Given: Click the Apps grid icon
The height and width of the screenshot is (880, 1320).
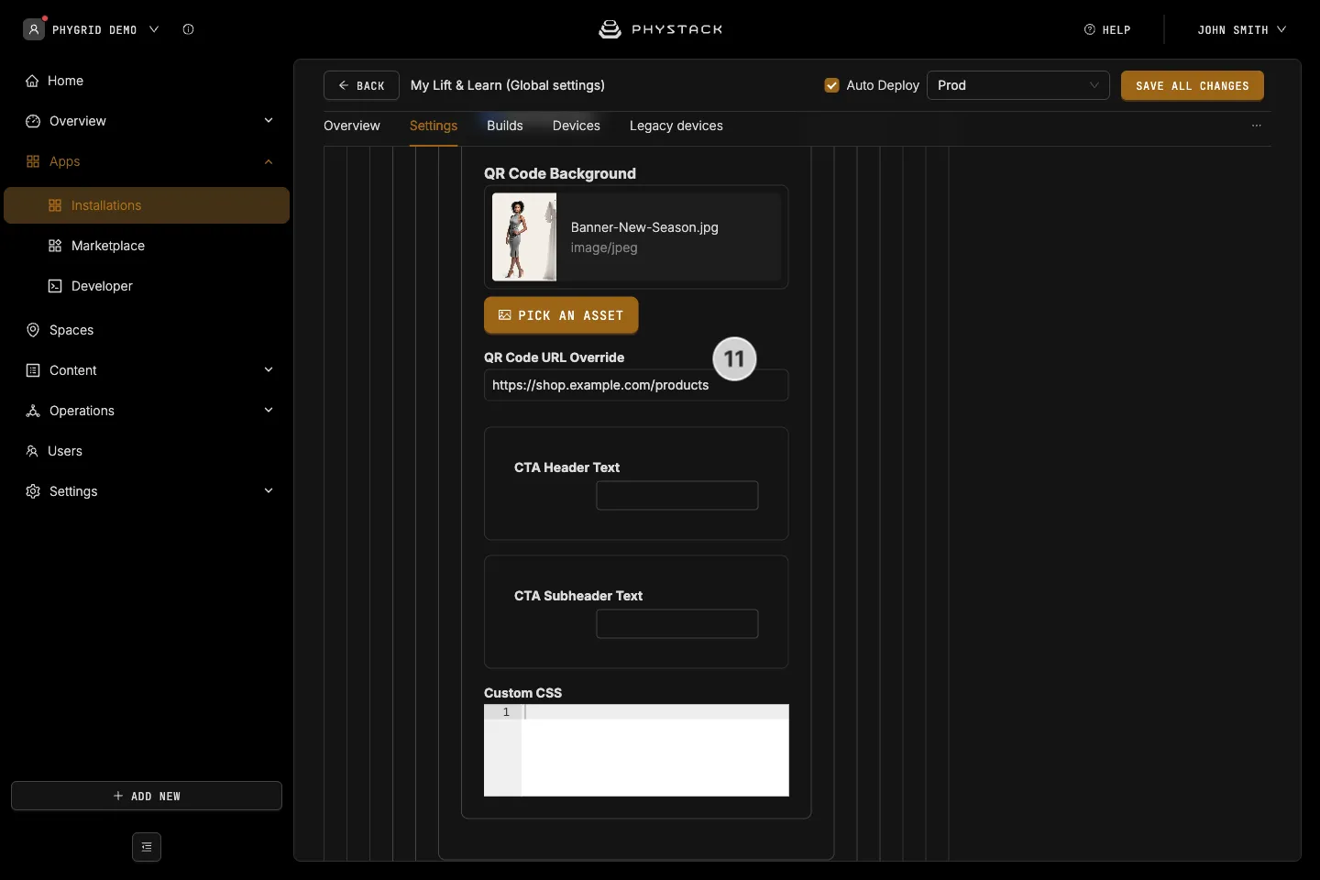Looking at the screenshot, I should (33, 161).
